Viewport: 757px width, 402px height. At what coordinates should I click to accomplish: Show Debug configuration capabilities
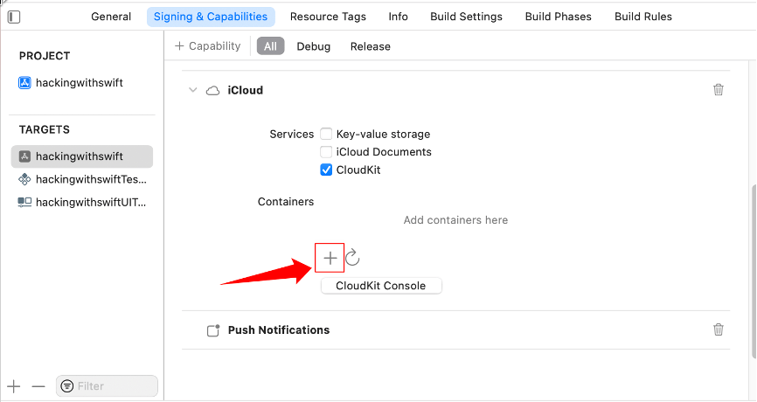pos(313,46)
